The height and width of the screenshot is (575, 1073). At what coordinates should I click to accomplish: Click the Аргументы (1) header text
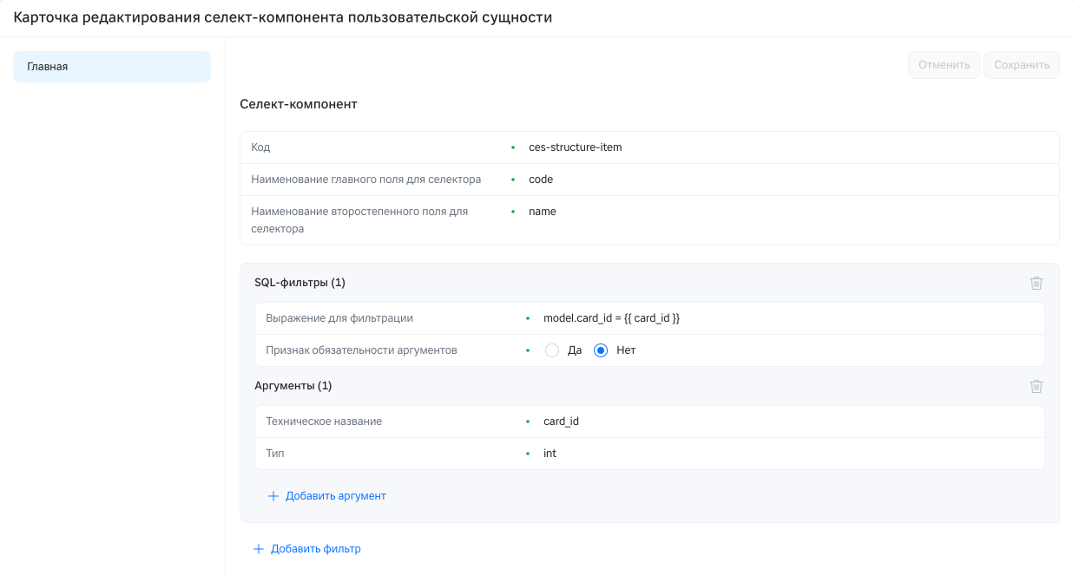tap(293, 386)
